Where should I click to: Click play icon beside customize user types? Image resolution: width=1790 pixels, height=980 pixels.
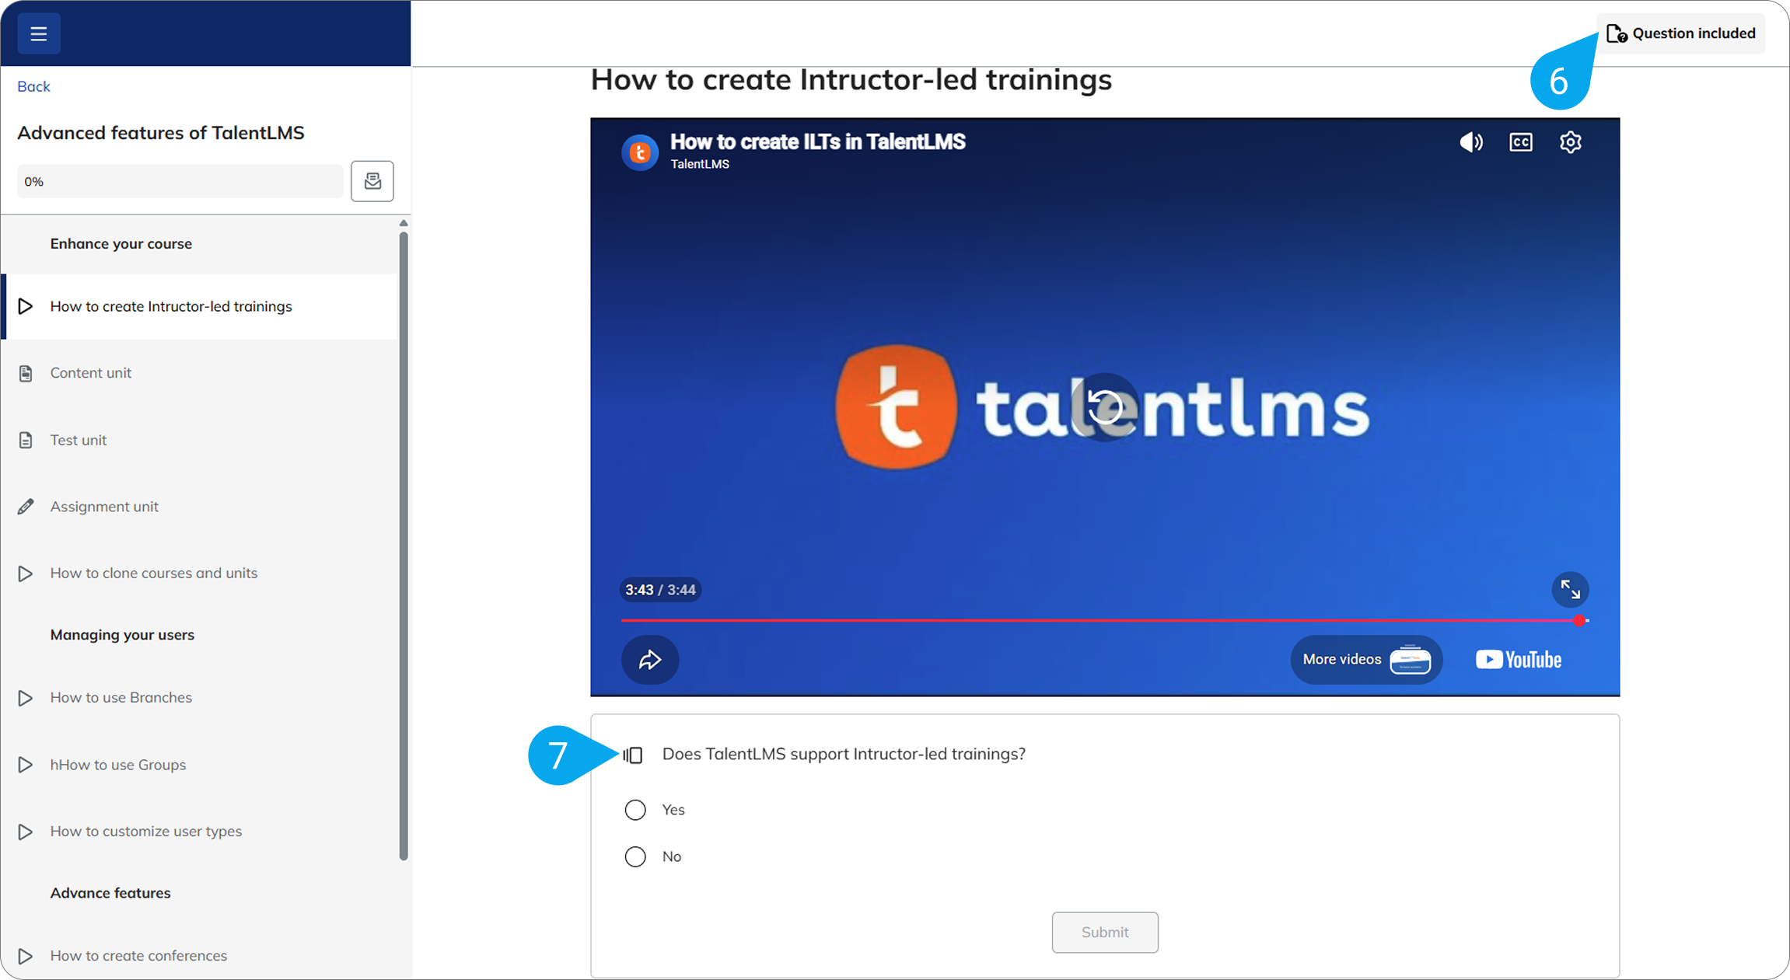click(x=26, y=832)
